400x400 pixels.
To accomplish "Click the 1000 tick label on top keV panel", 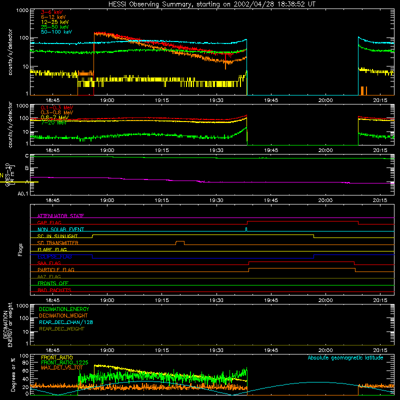I will [22, 10].
